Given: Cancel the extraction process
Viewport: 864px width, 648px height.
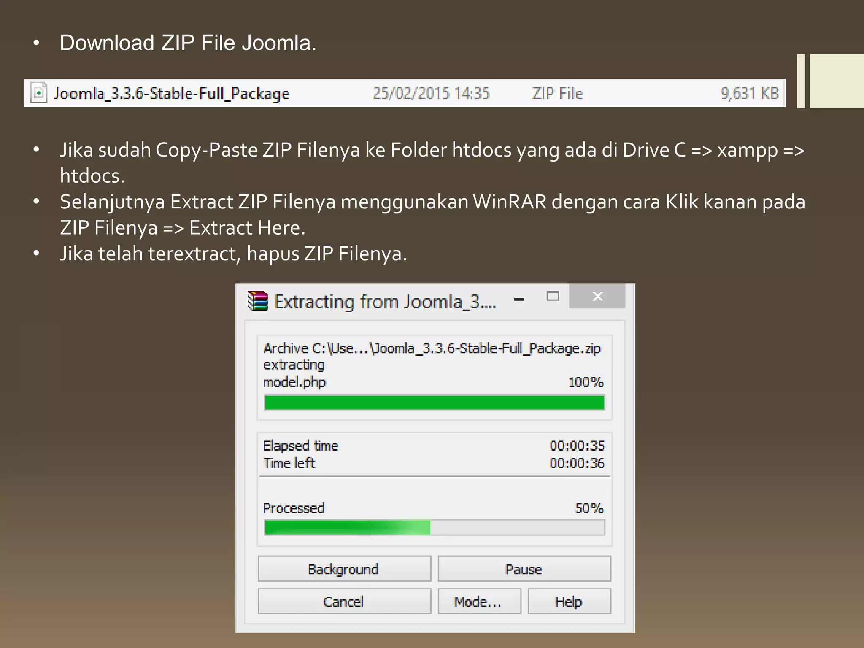Looking at the screenshot, I should (344, 601).
